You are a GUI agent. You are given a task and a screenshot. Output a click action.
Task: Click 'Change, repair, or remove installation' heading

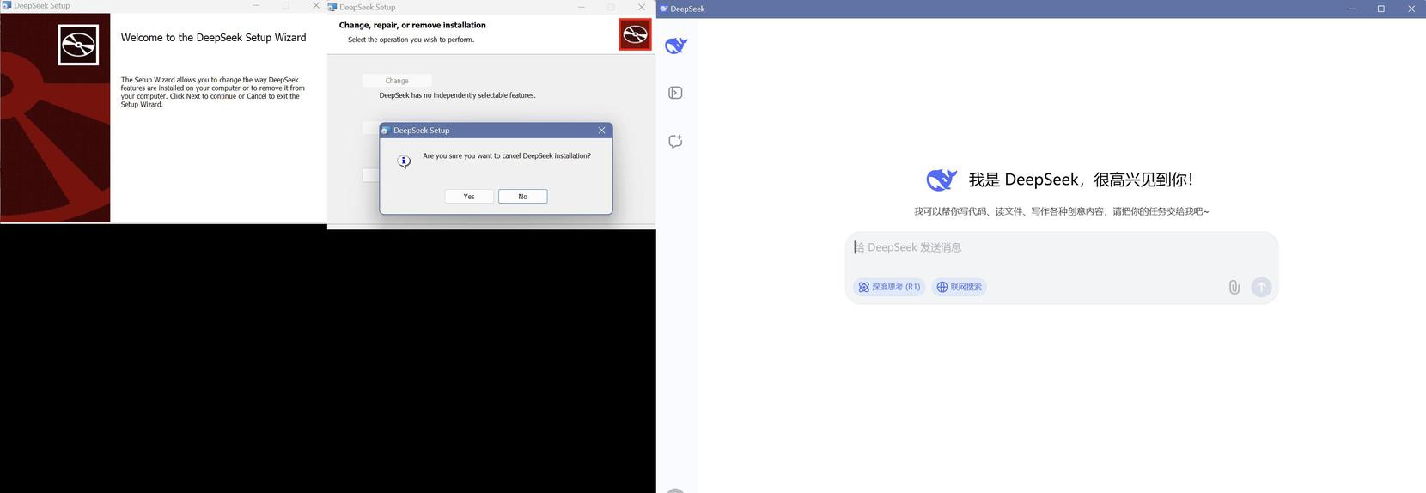412,25
